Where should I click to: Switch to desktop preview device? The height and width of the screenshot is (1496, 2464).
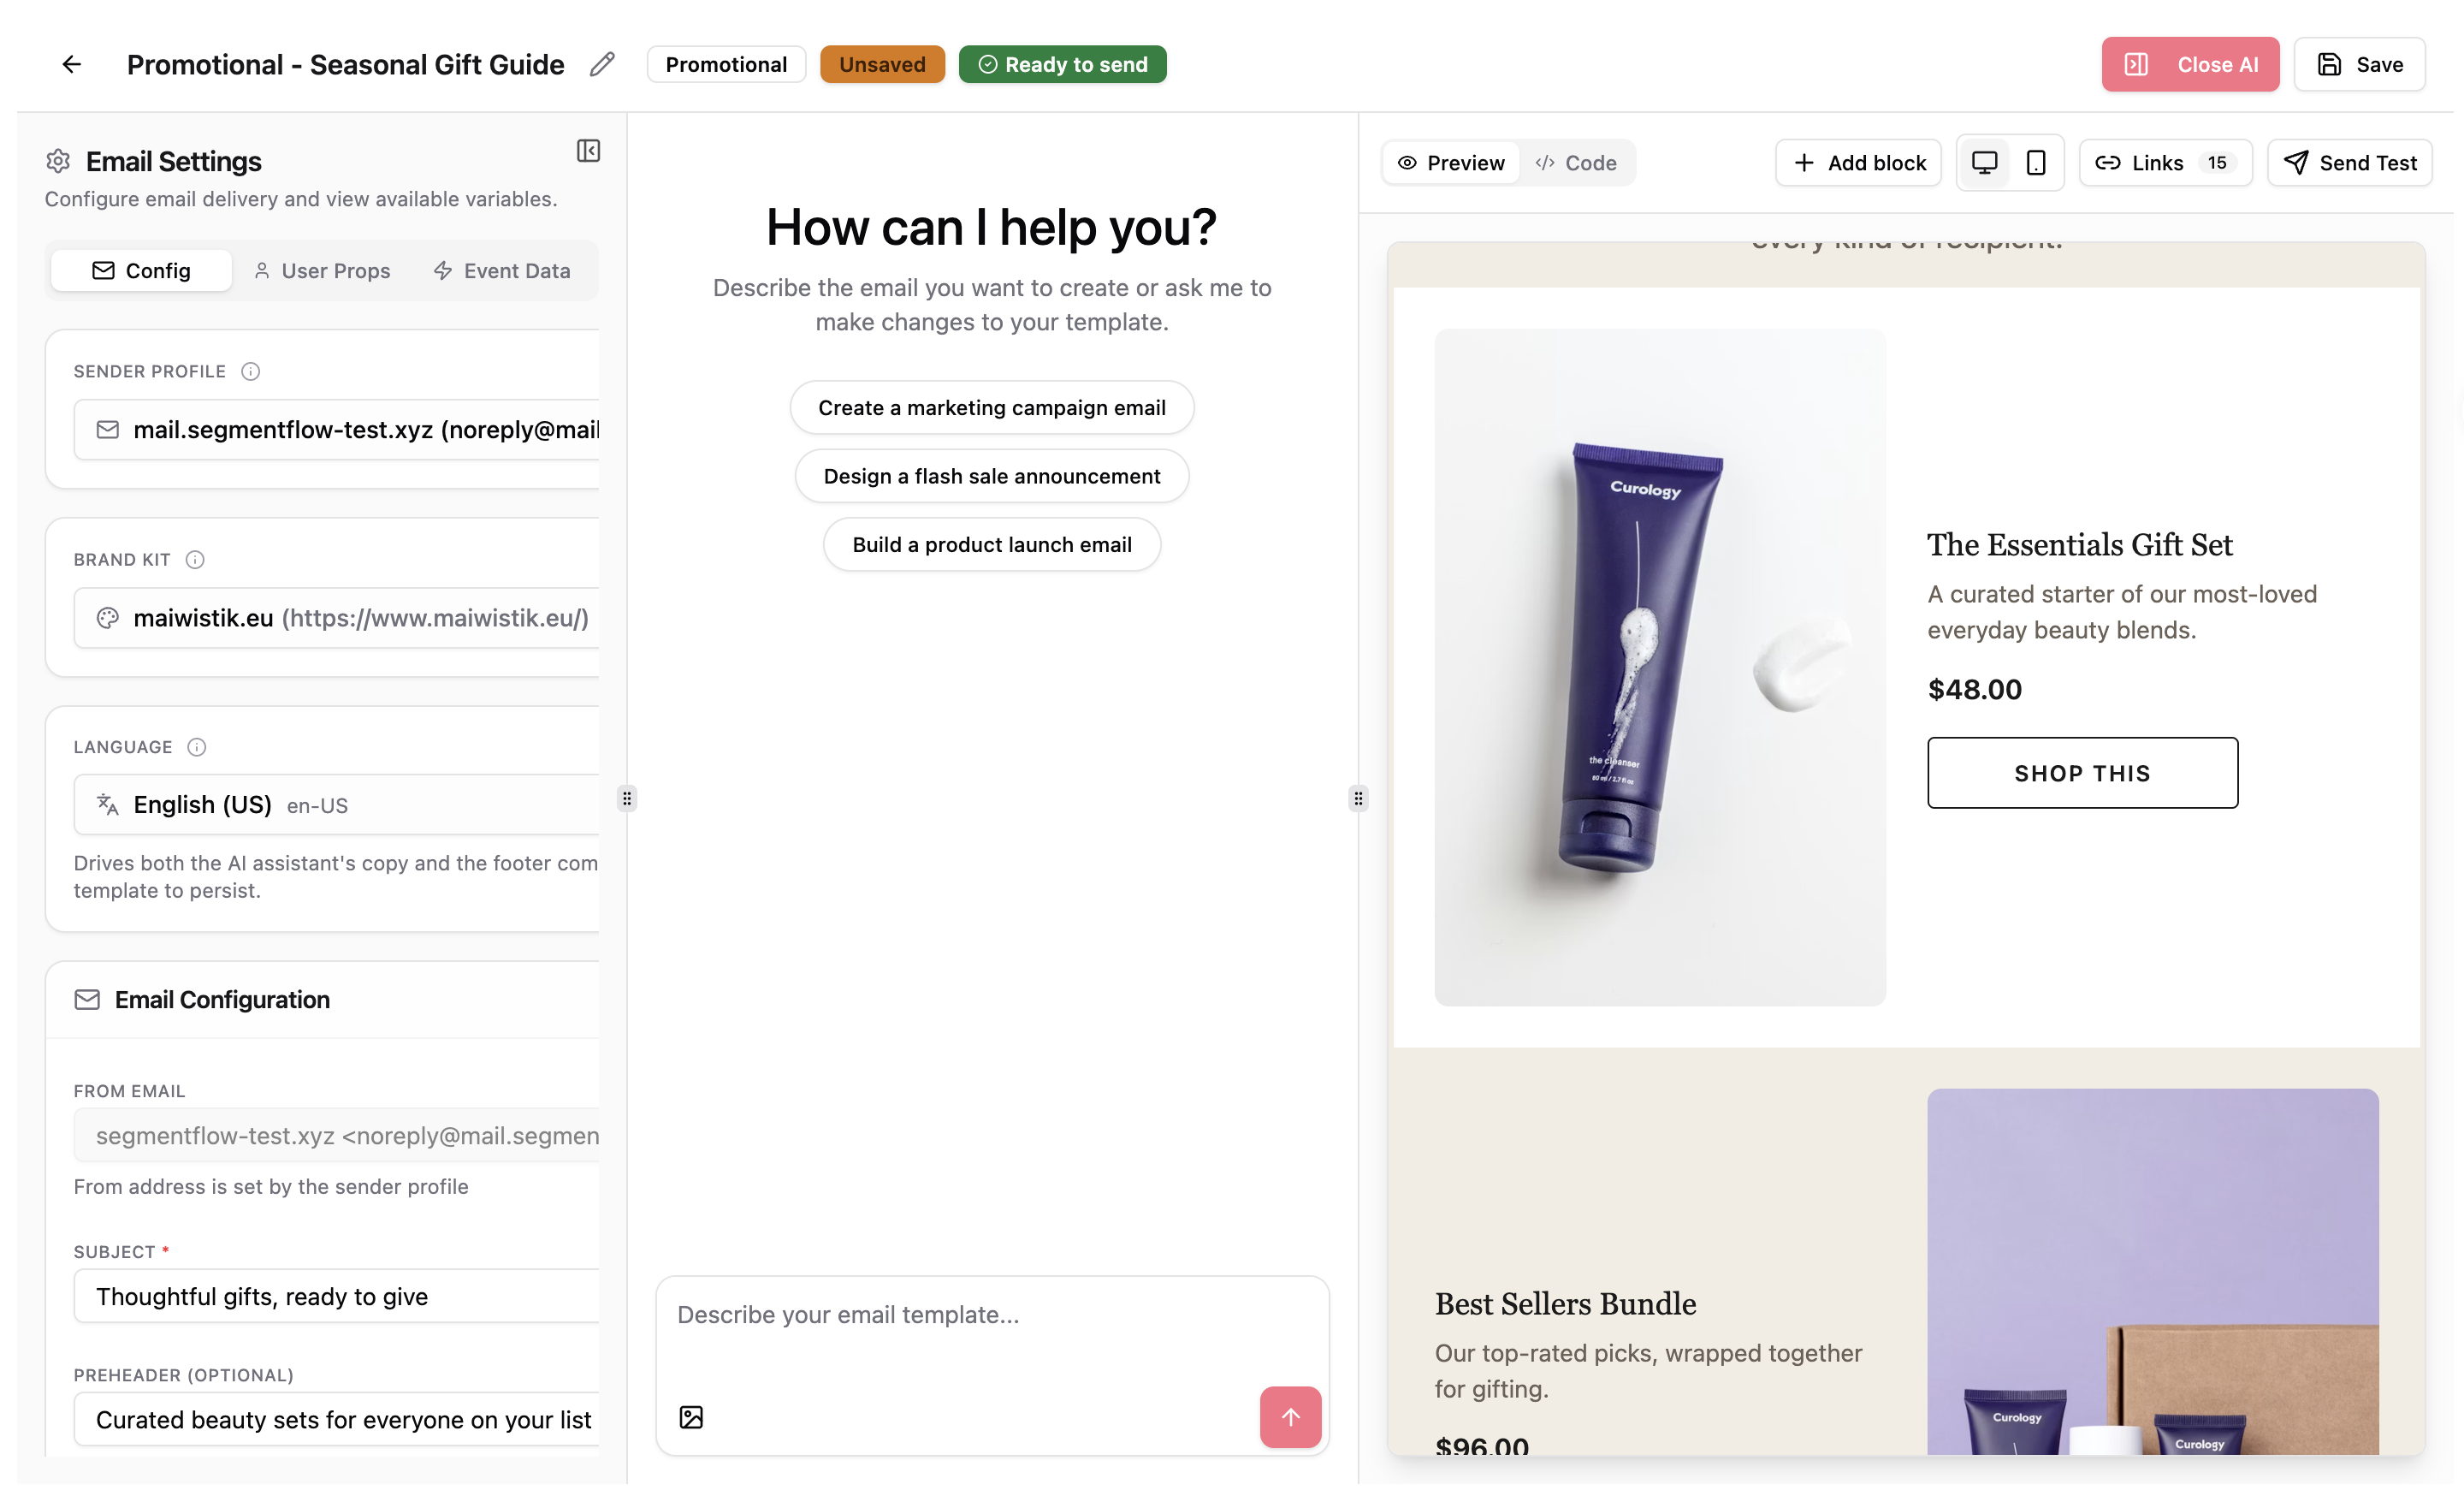(1984, 163)
